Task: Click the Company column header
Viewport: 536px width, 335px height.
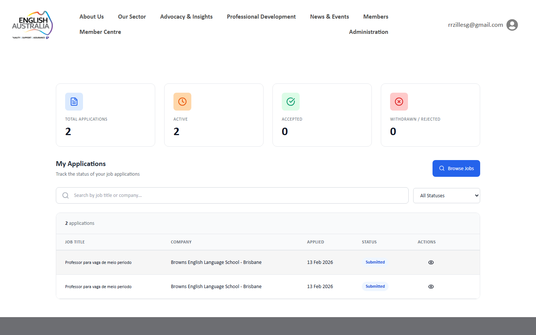Action: tap(181, 242)
